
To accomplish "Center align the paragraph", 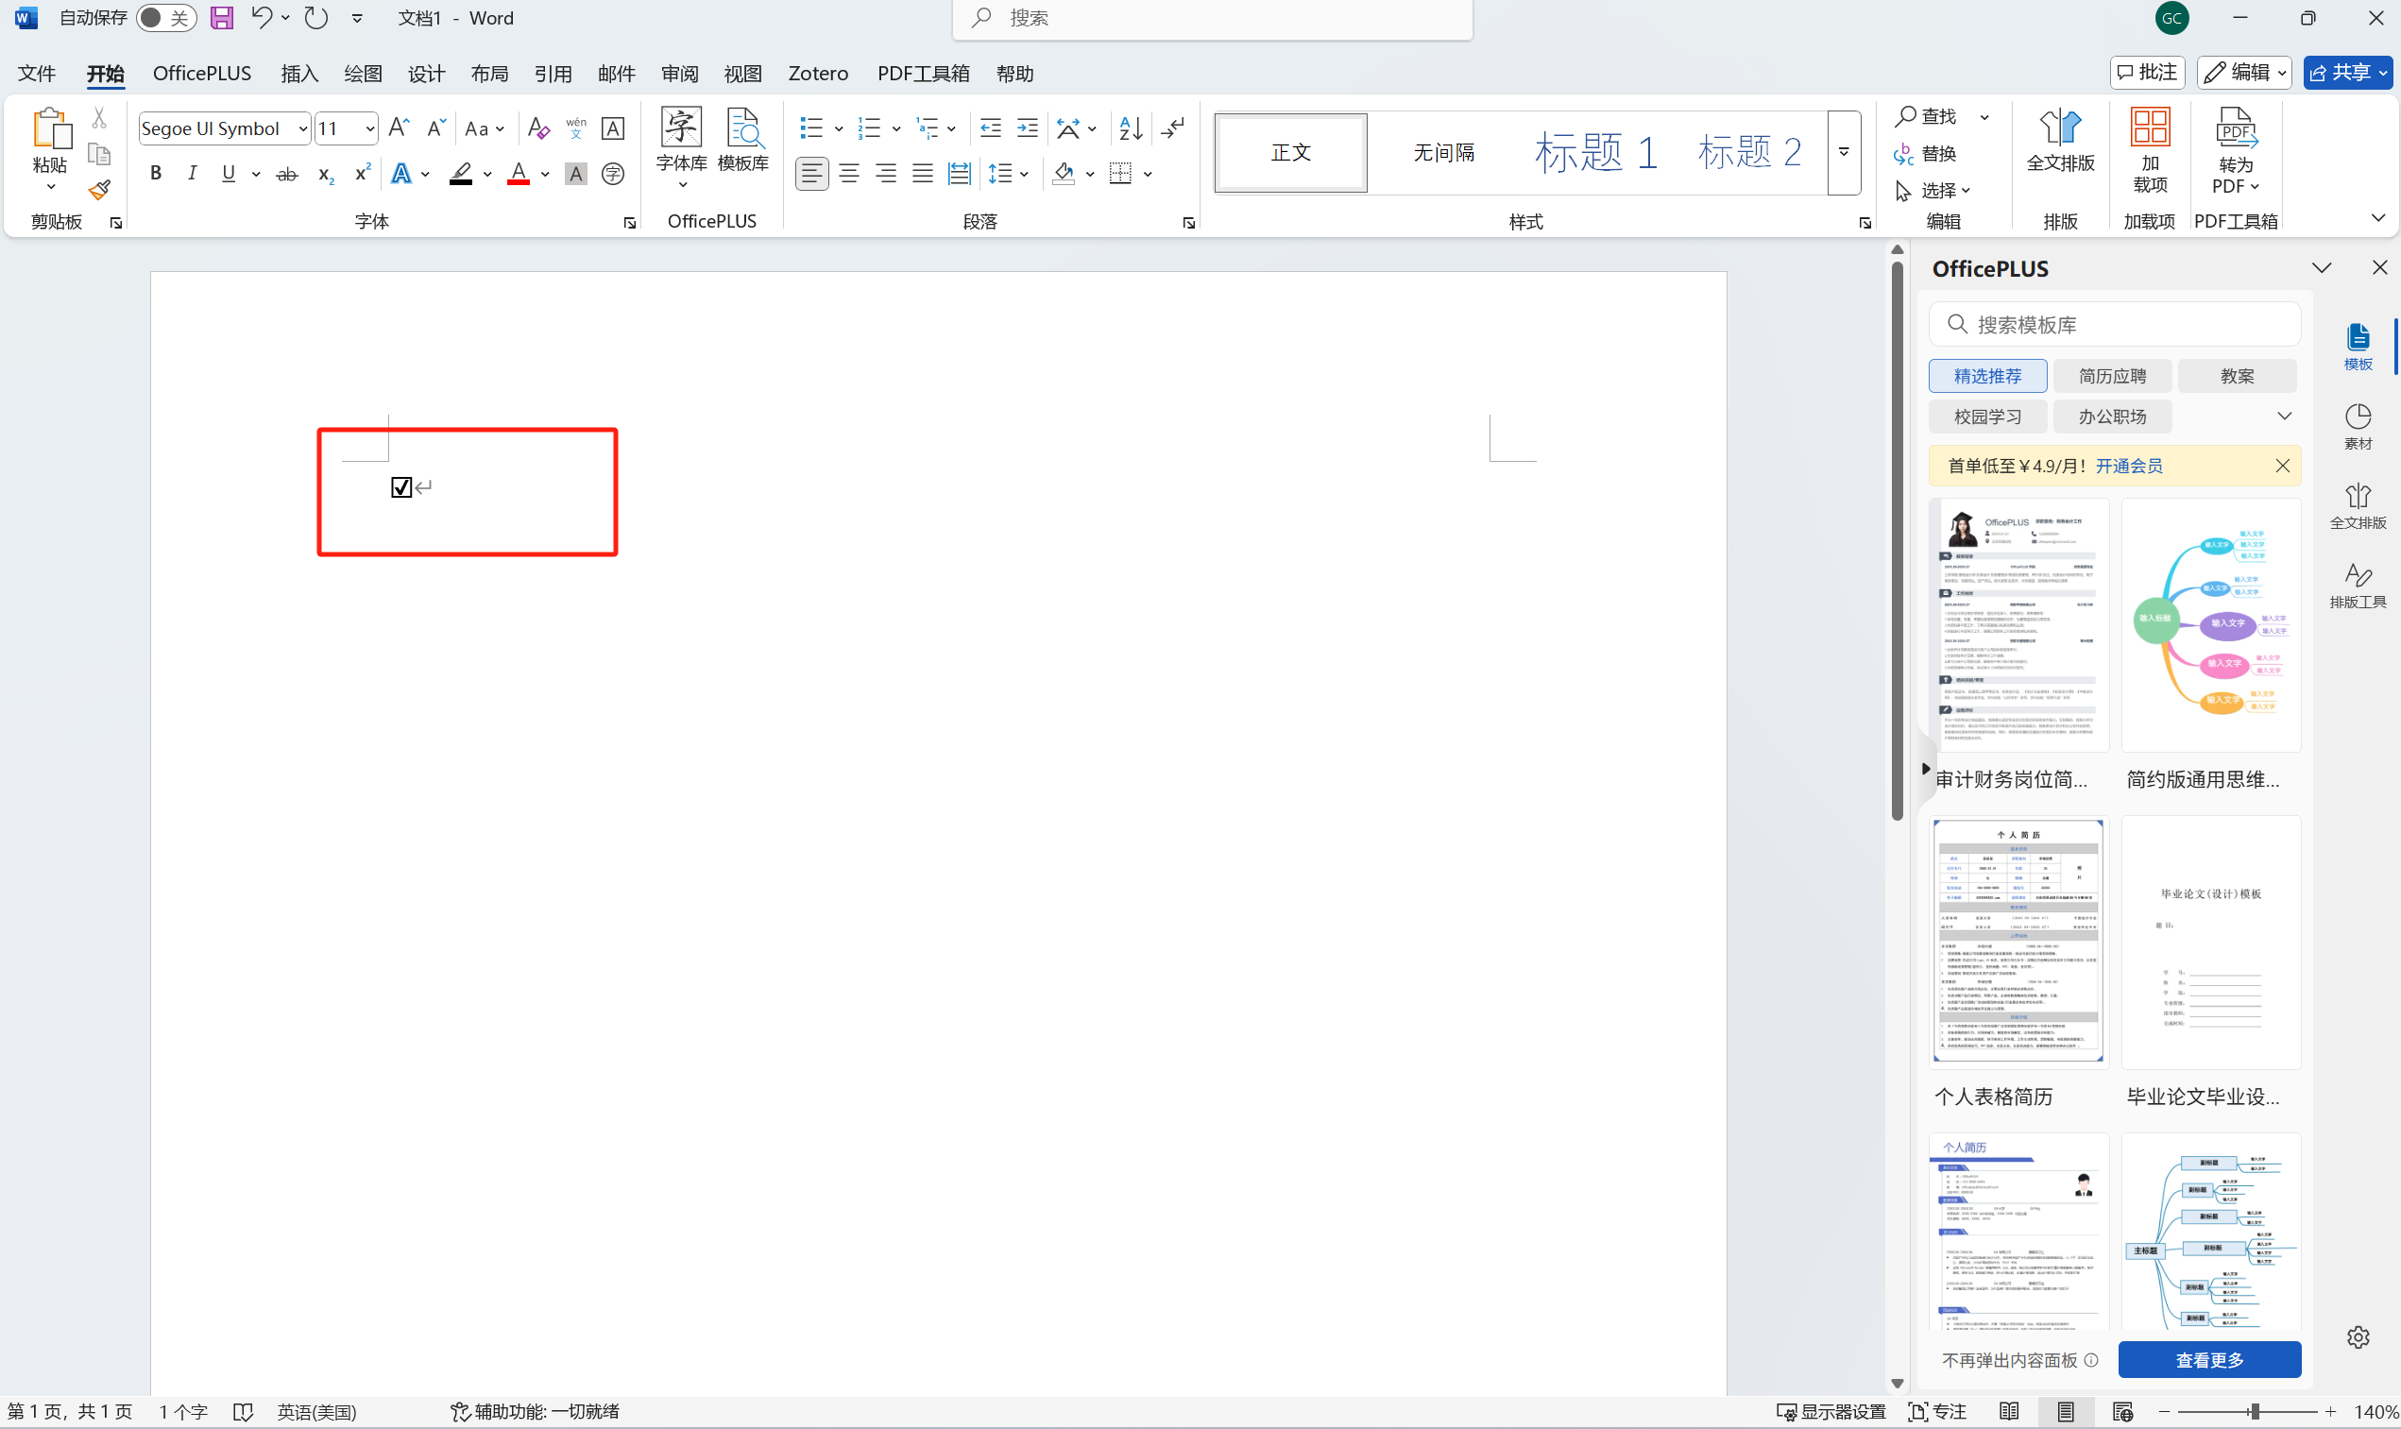I will (x=848, y=175).
